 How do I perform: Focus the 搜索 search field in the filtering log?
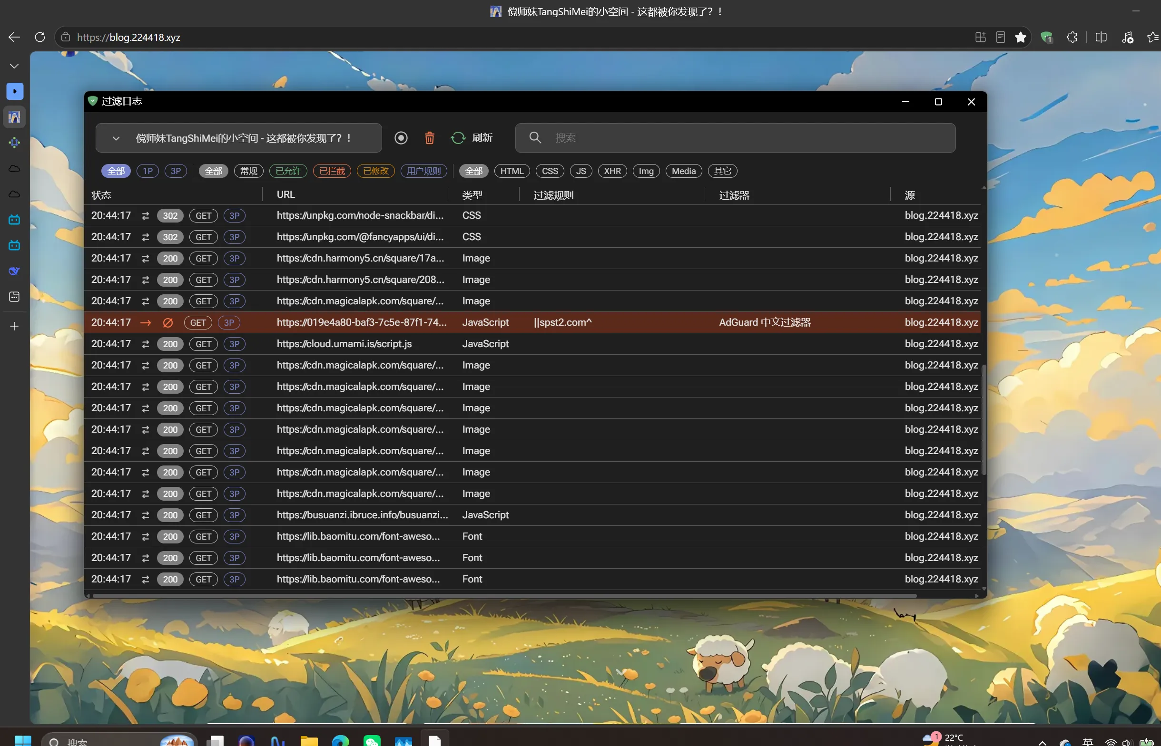click(x=736, y=138)
